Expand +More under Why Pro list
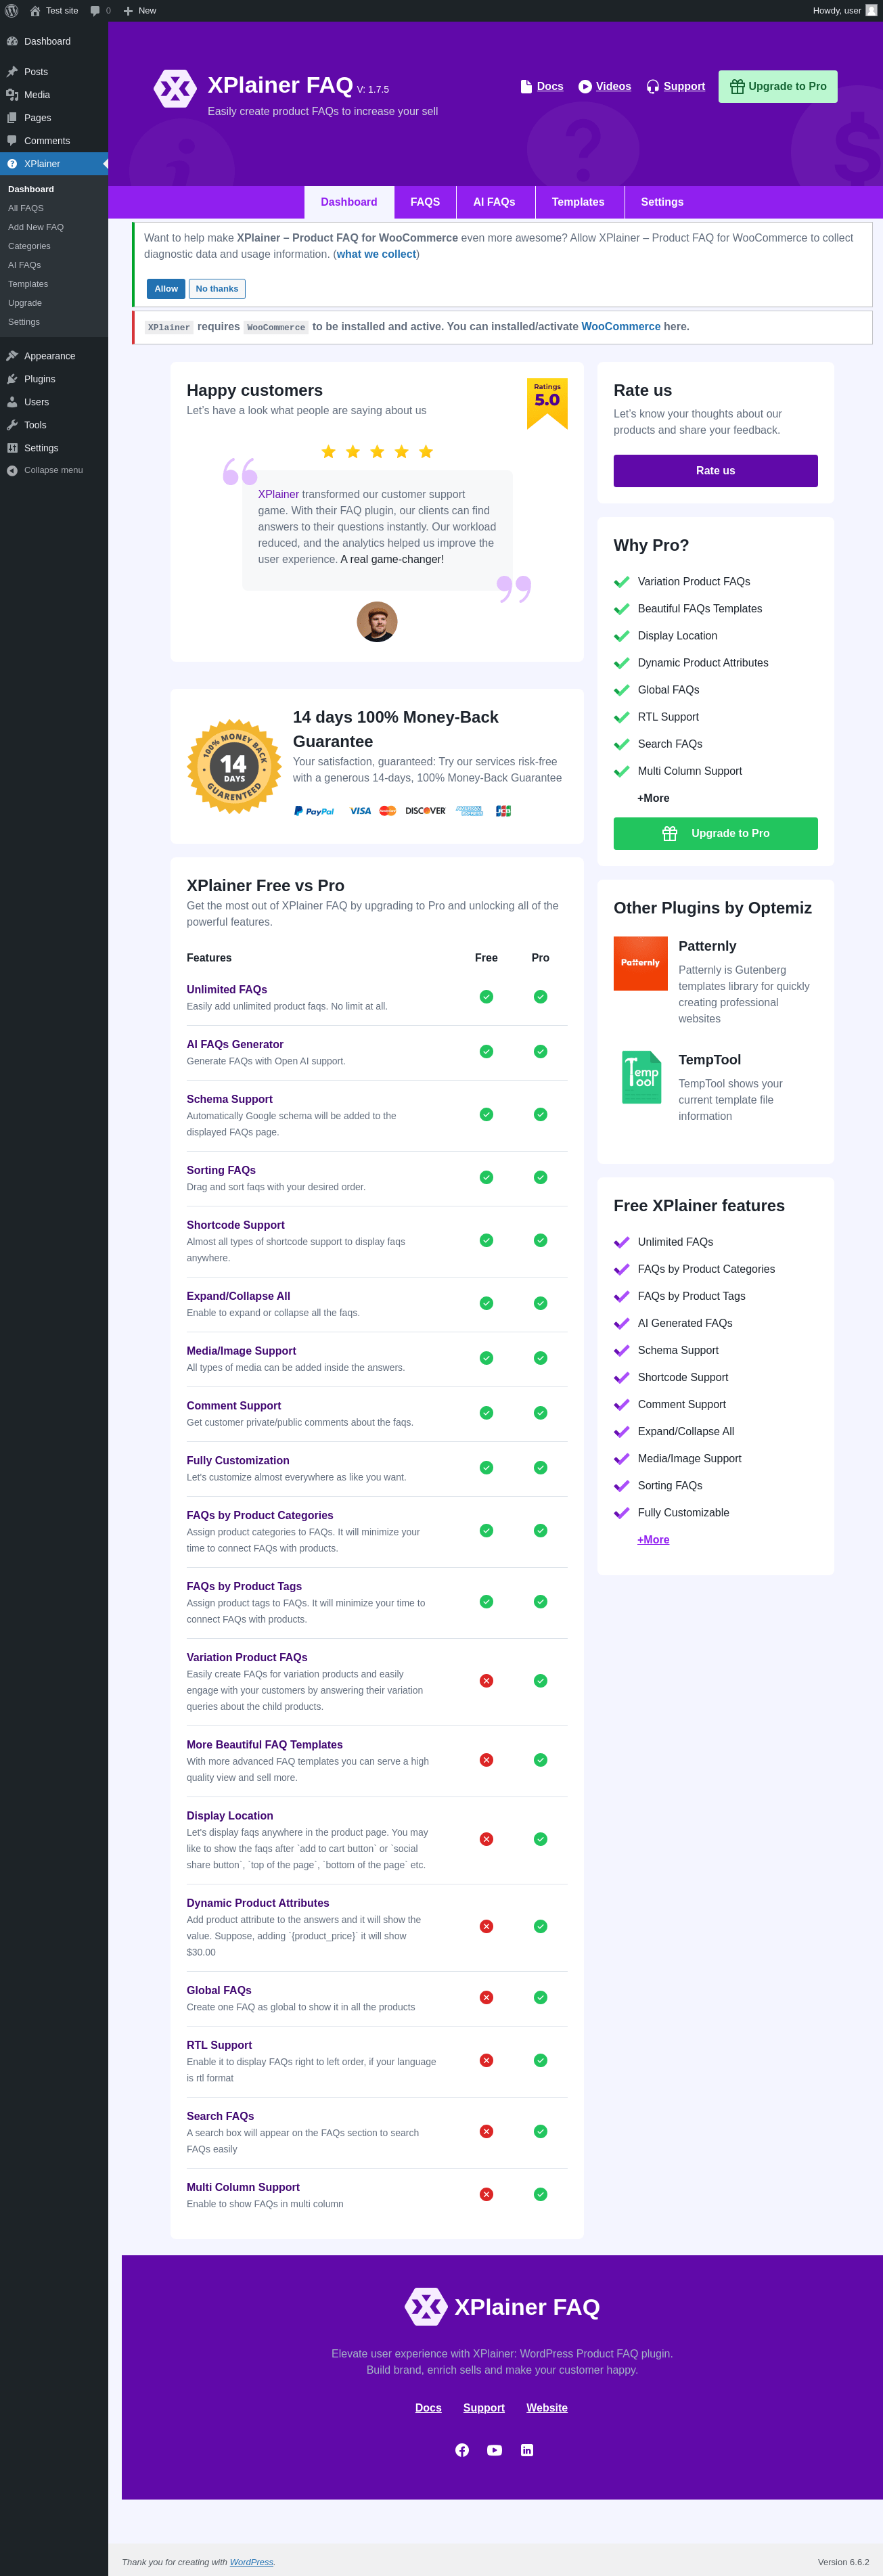The height and width of the screenshot is (2576, 883). tap(653, 798)
